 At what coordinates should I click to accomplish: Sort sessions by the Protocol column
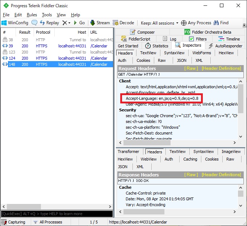44,32
